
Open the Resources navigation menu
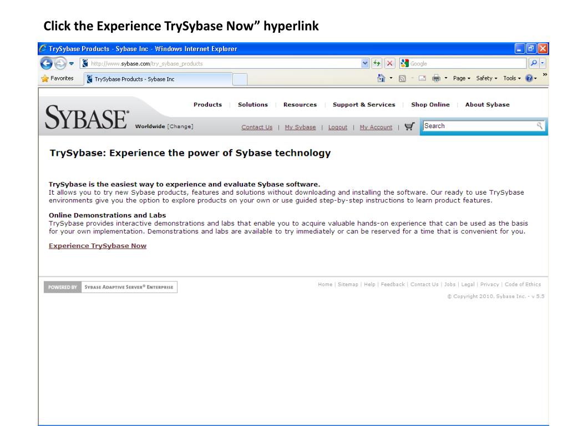[300, 105]
